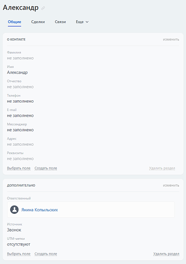Click Удалить раздел in О контакте section

click(x=162, y=168)
